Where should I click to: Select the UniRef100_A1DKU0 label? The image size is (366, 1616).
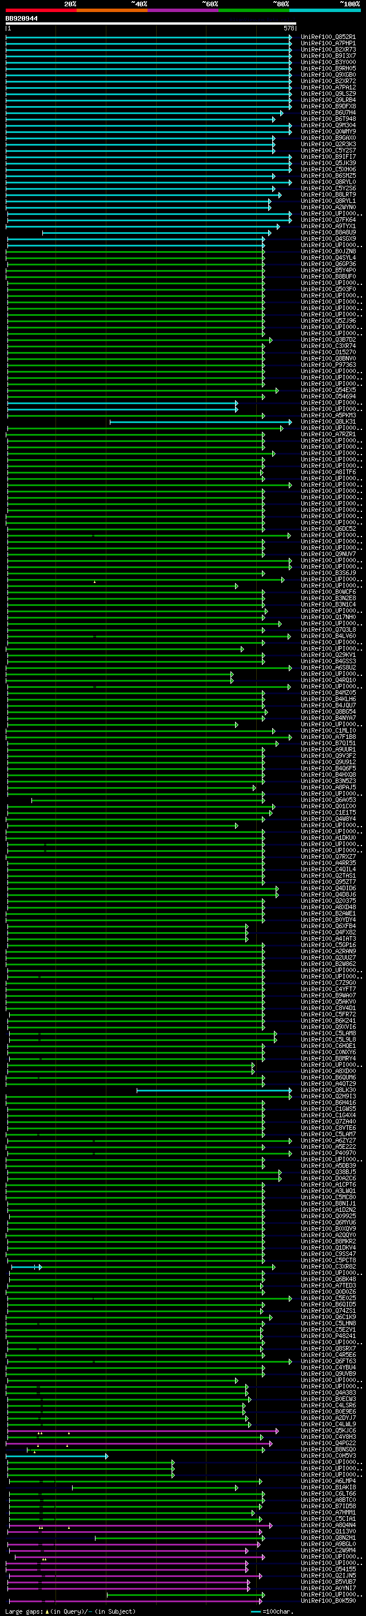[x=328, y=838]
